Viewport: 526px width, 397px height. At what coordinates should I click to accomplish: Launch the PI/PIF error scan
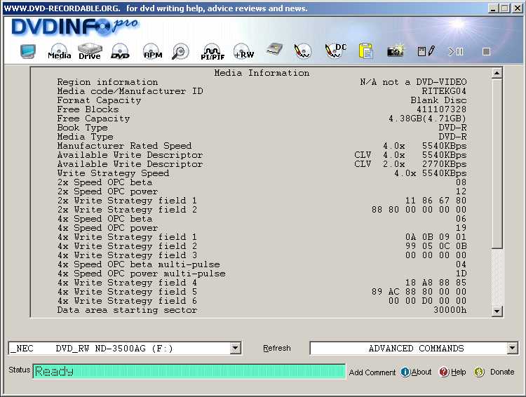(213, 52)
